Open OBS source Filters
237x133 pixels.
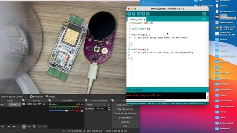(50, 96)
